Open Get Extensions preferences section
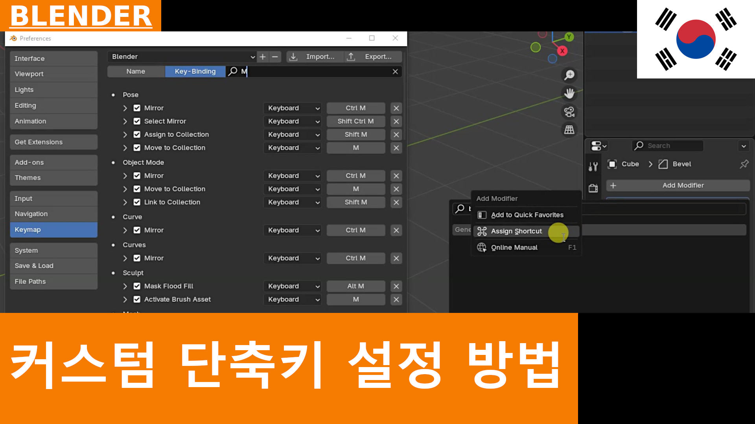The width and height of the screenshot is (755, 424). point(54,143)
